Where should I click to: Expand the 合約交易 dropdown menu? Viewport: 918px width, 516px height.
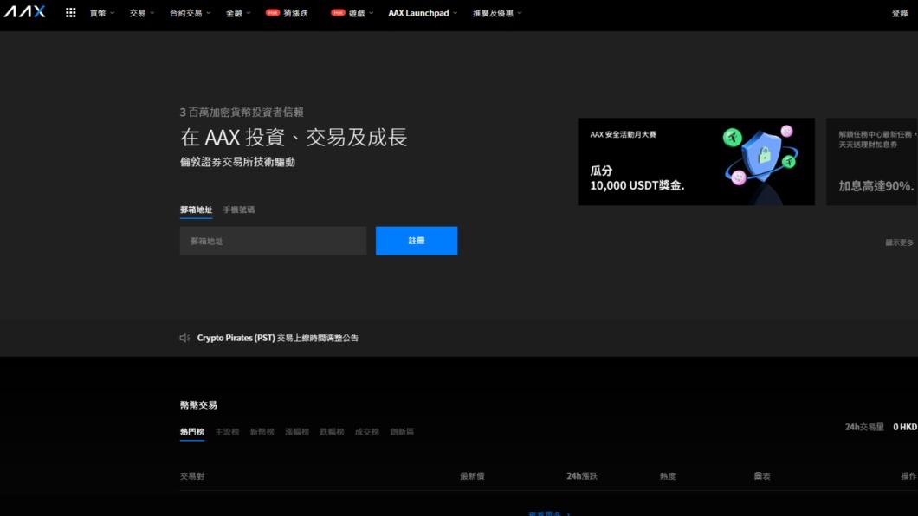click(190, 13)
